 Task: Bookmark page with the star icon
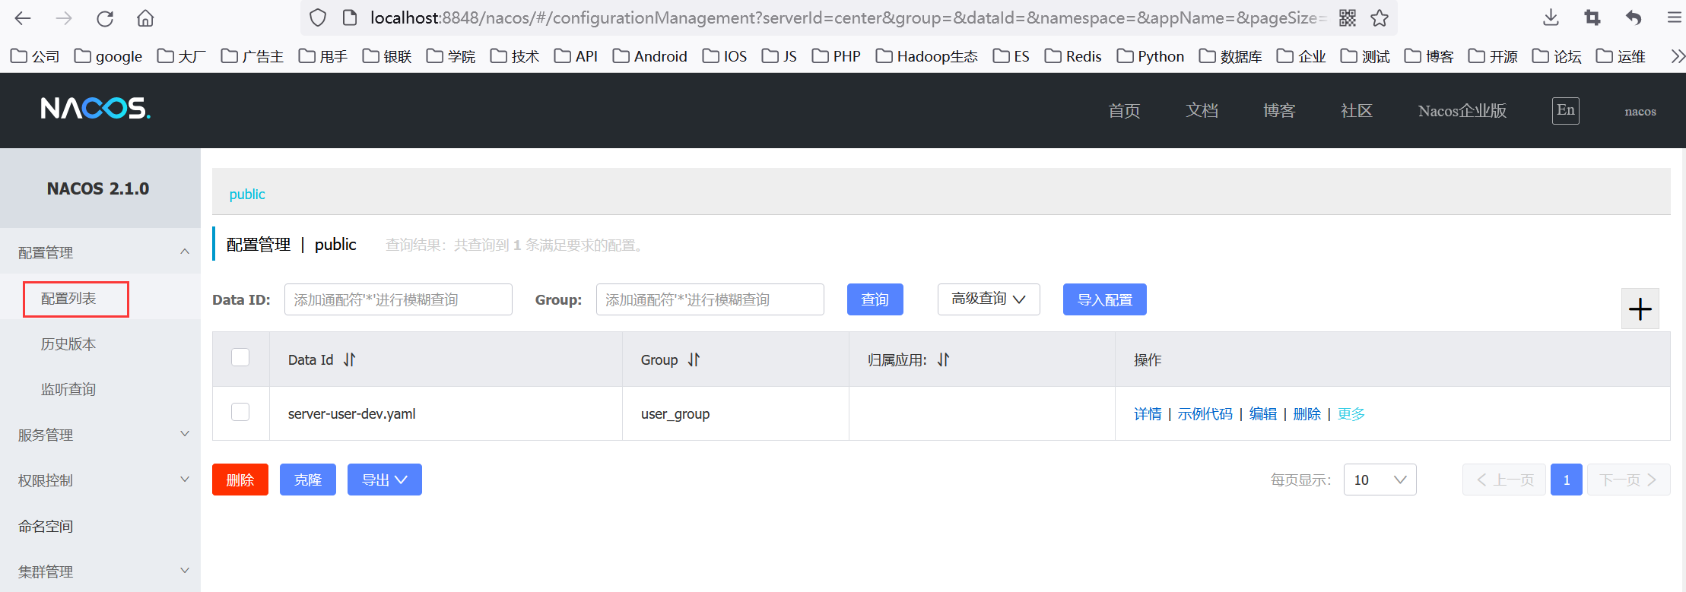[x=1380, y=18]
